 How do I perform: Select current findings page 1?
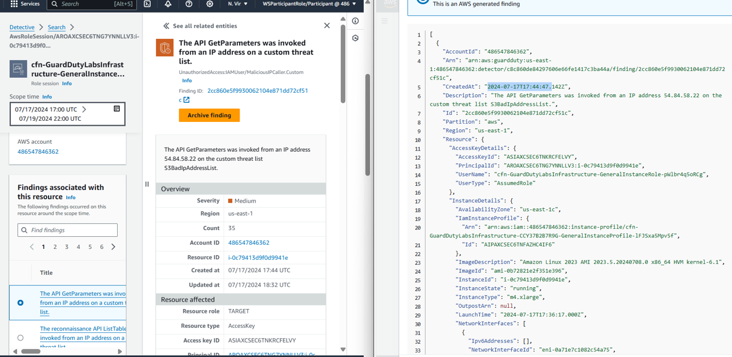(43, 247)
